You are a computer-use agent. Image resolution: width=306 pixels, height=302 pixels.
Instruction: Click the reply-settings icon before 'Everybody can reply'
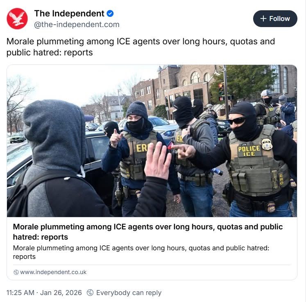(x=90, y=293)
